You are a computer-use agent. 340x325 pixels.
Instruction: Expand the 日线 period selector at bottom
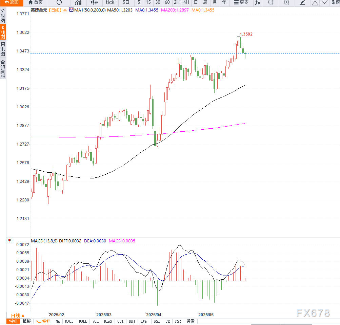point(18,315)
